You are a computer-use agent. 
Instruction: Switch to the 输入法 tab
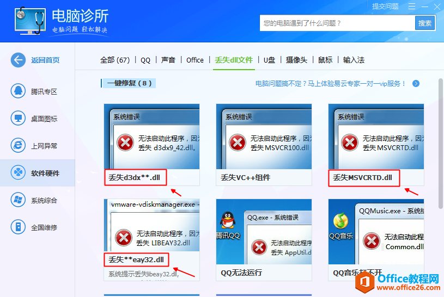coord(354,60)
